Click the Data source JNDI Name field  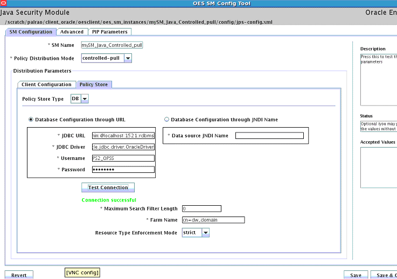[x=269, y=136]
